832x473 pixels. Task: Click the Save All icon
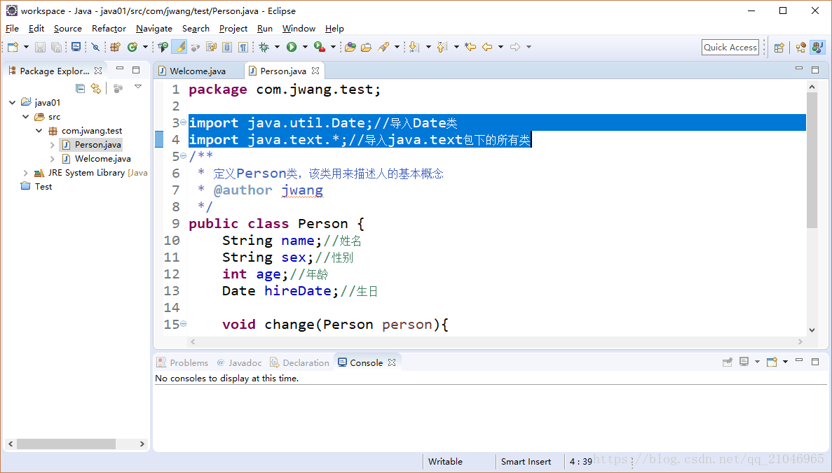(55, 47)
